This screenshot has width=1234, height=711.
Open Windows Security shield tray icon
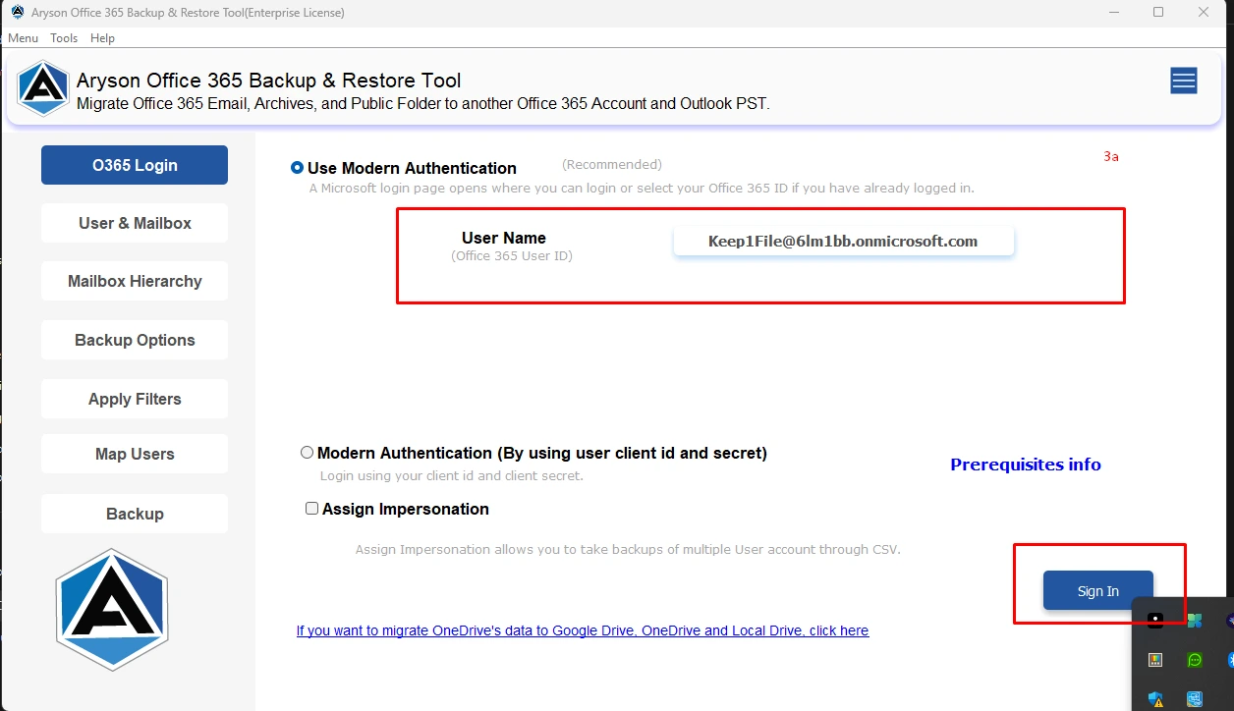coord(1155,699)
